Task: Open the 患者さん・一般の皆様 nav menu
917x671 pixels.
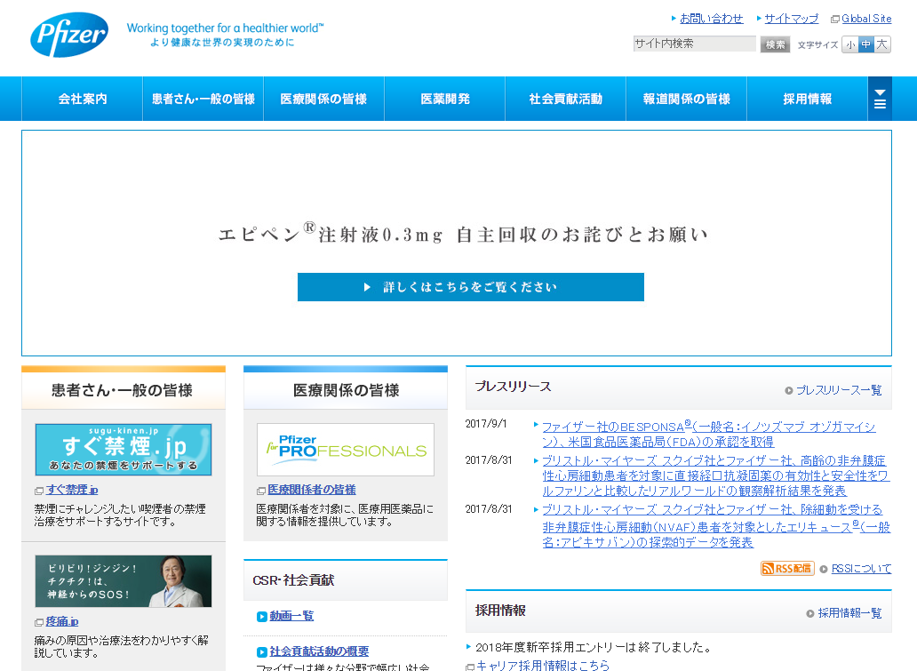Action: click(203, 99)
